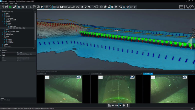Screen dimensions: 195x110
Task: Click the grid display icon in toolbar
Action: click(47, 7)
